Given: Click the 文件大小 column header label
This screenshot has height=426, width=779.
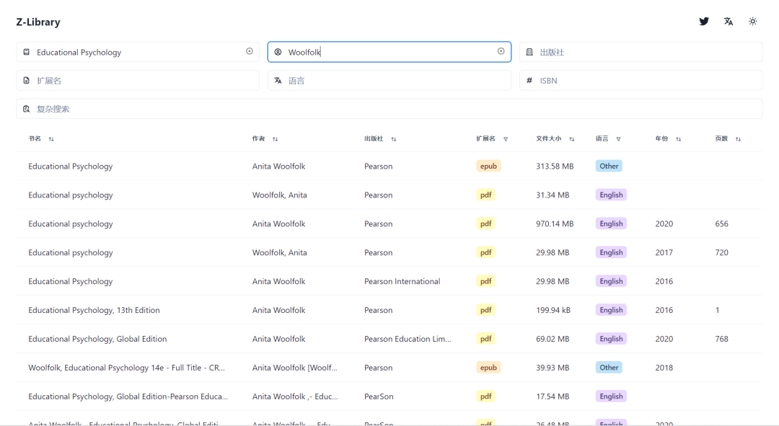Looking at the screenshot, I should pyautogui.click(x=548, y=138).
